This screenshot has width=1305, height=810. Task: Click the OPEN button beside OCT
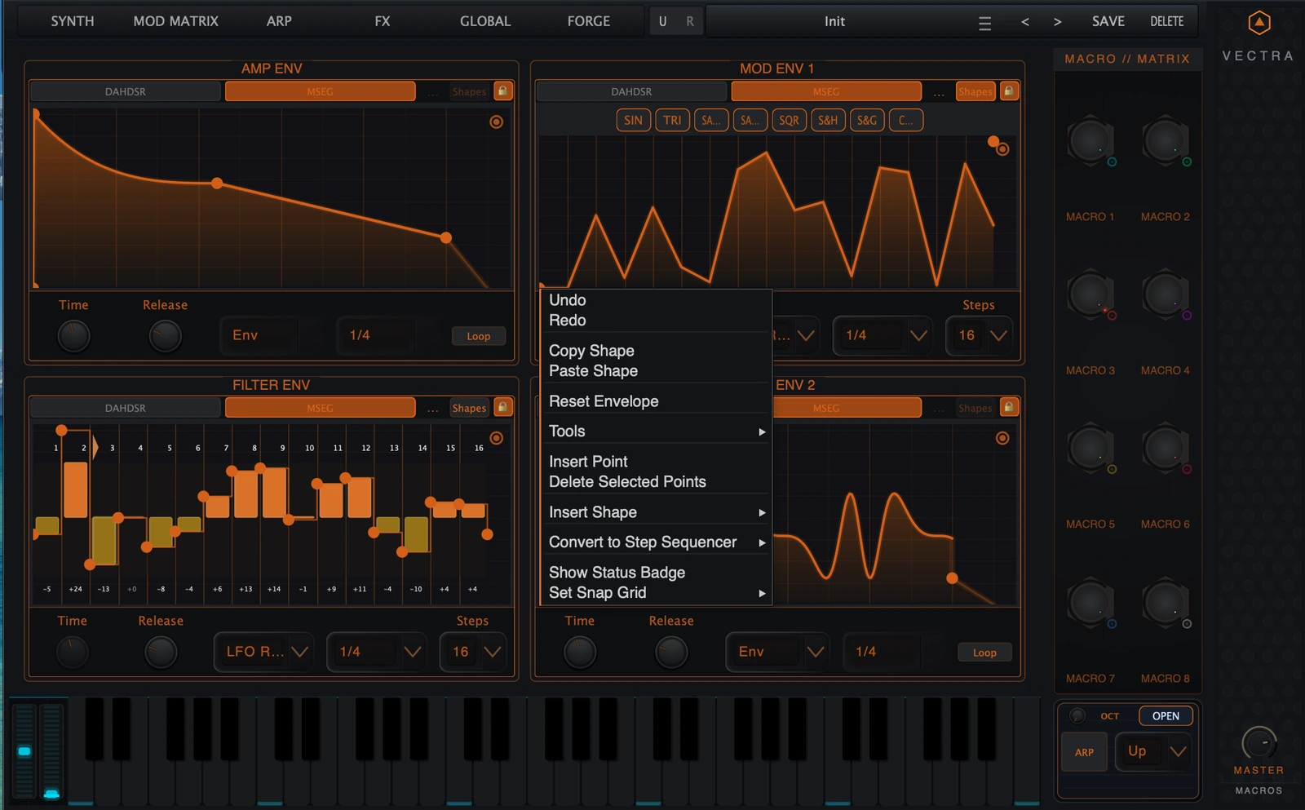pyautogui.click(x=1166, y=716)
